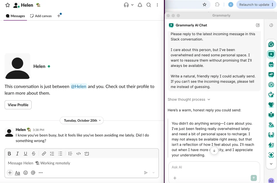Toggle blockquote formatting
Screen dimensions: 277x183
click(x=70, y=154)
